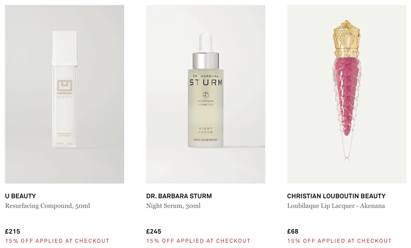The height and width of the screenshot is (248, 411).
Task: Click the U BEAUTY brand name
Action: pyautogui.click(x=21, y=196)
